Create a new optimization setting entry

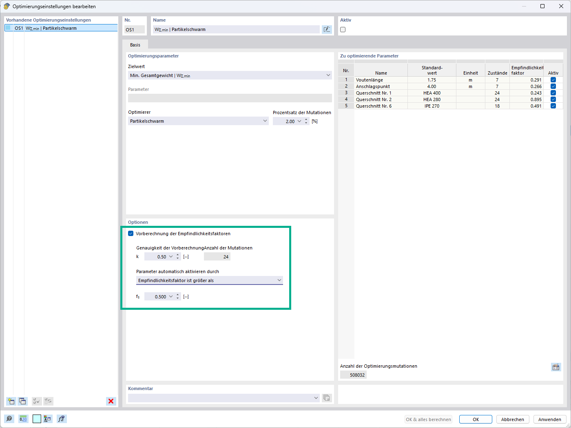pos(11,401)
